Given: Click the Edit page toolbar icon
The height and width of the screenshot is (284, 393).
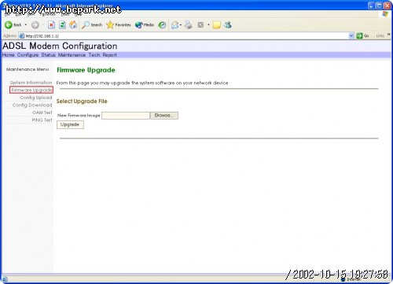Looking at the screenshot, I should coord(200,25).
